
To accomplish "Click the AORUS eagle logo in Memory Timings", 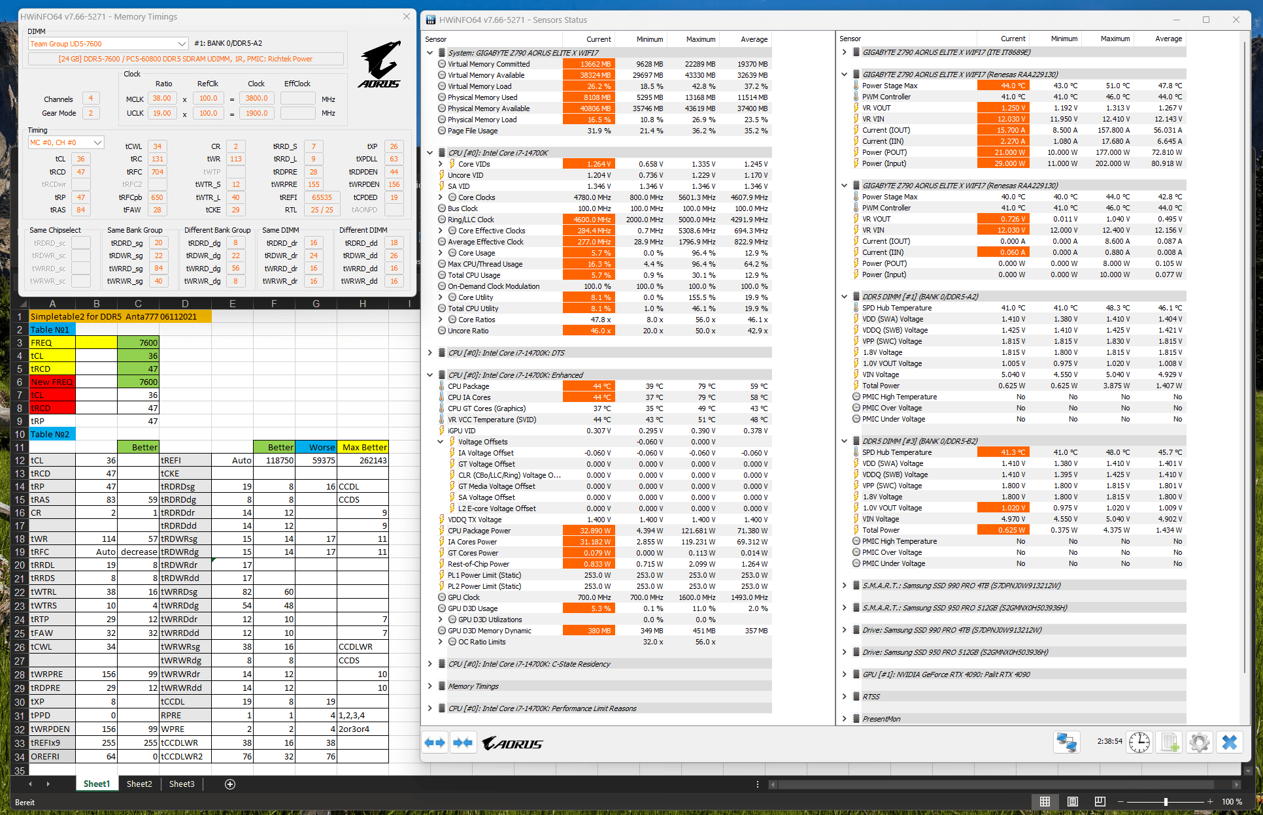I will (x=380, y=65).
